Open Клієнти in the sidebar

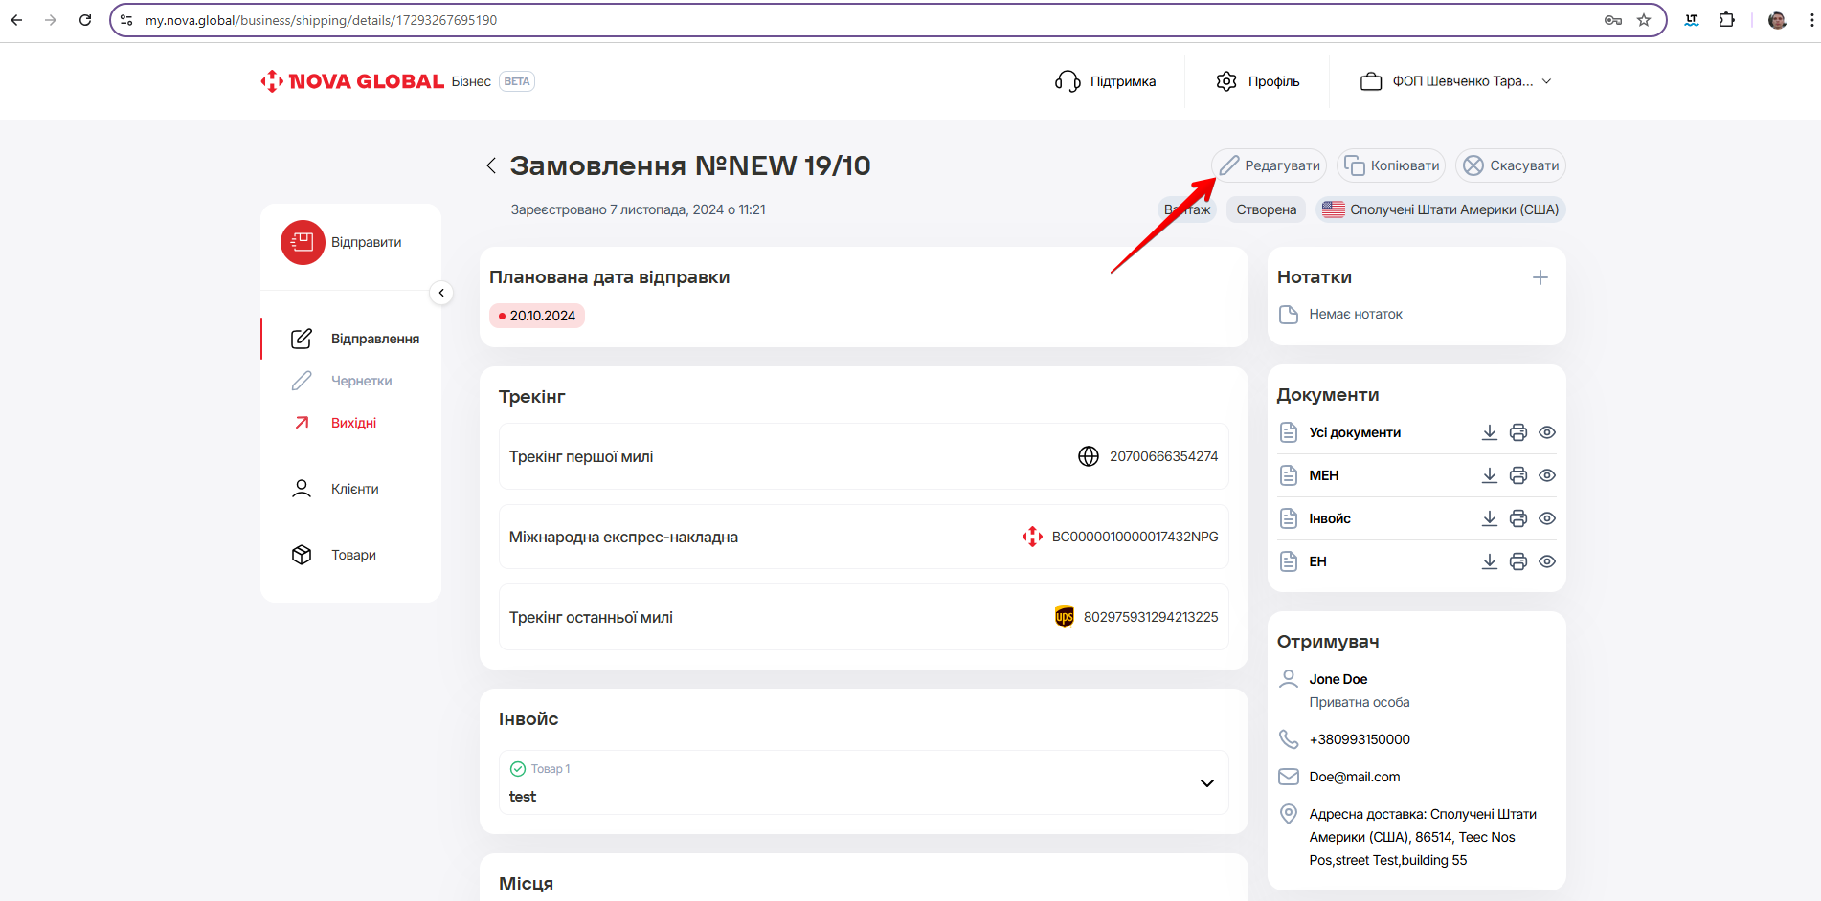(x=354, y=489)
